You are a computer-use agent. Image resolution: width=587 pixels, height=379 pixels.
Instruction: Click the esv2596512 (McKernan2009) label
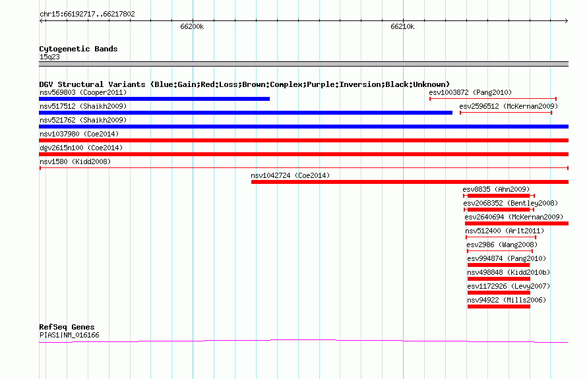(x=509, y=106)
